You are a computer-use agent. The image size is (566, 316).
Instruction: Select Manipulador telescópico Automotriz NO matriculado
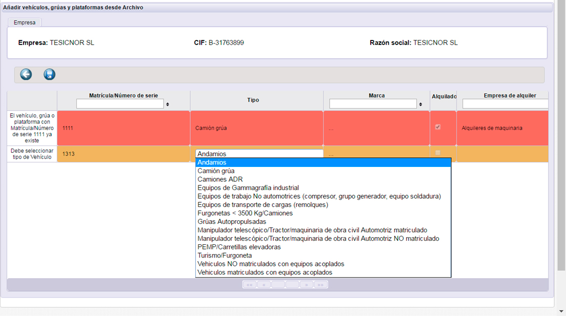click(323, 239)
